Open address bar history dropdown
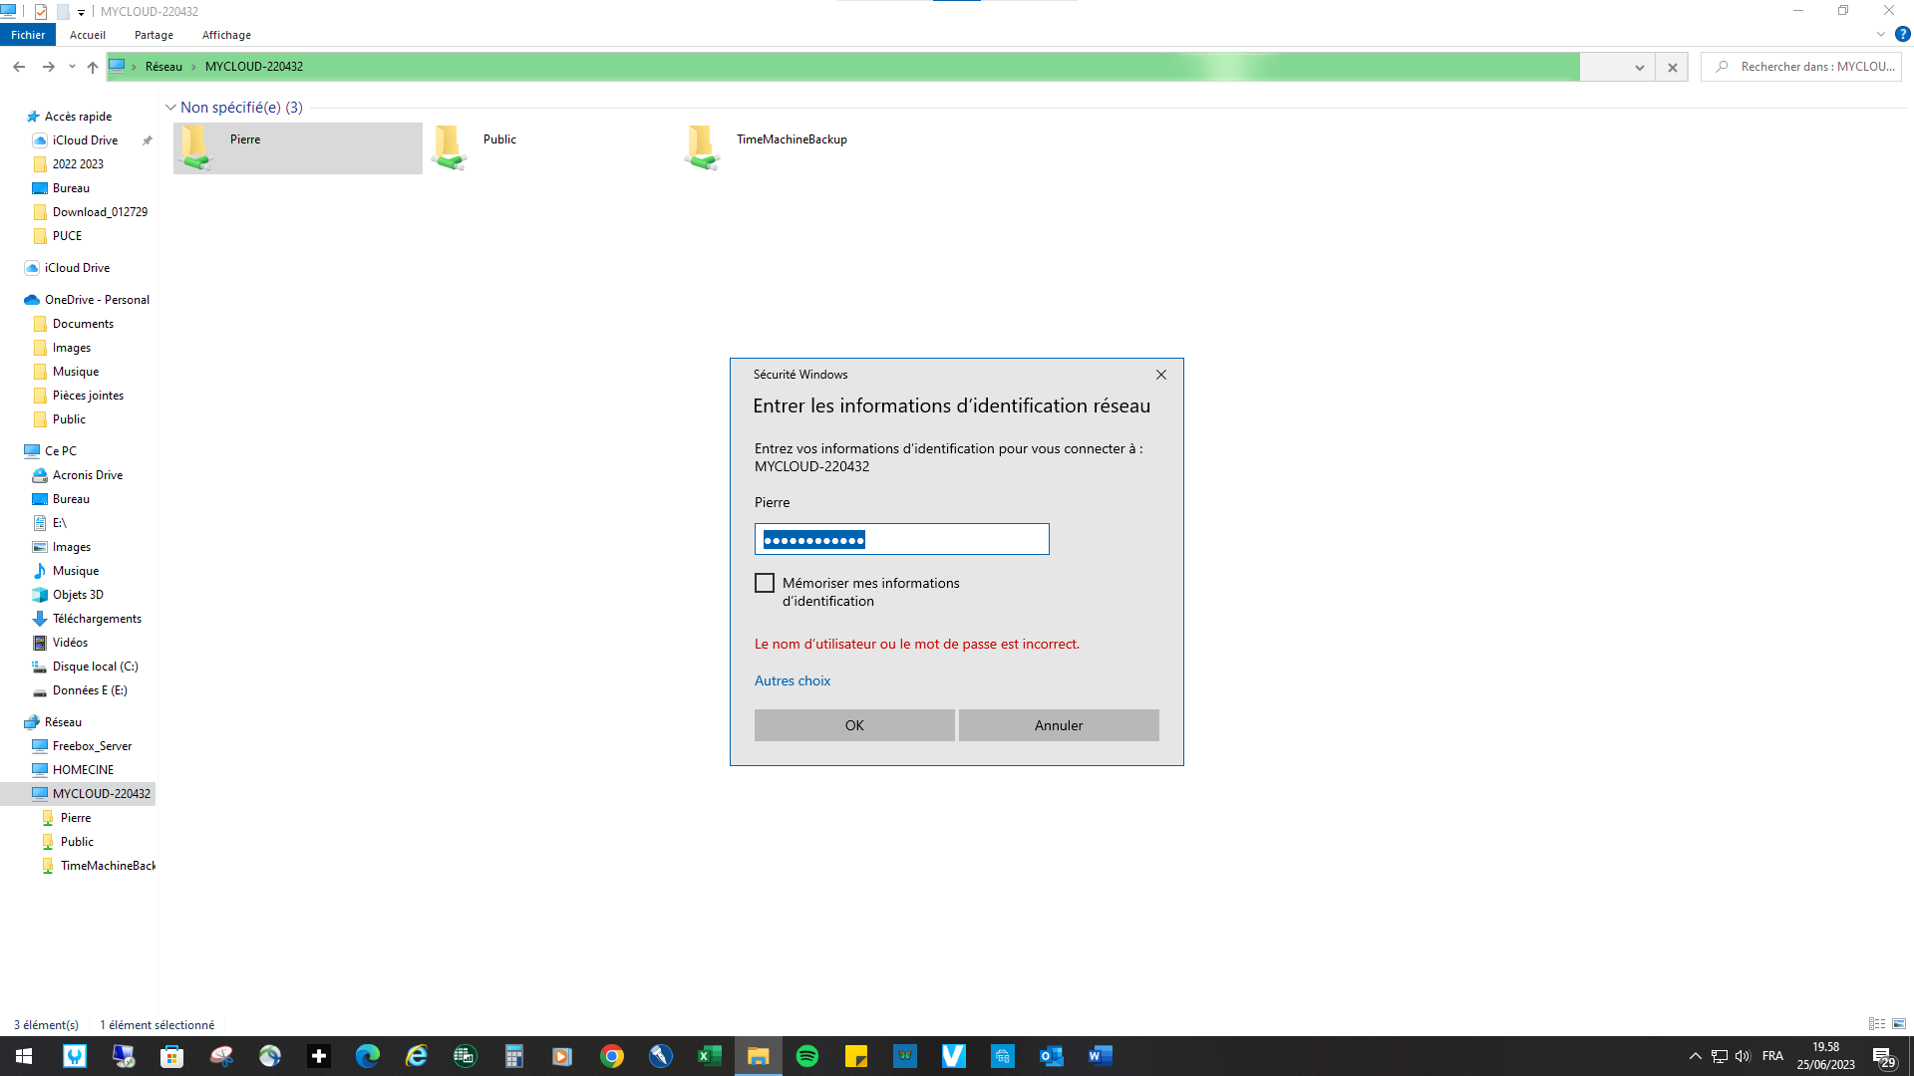Viewport: 1914px width, 1076px height. 1639,67
